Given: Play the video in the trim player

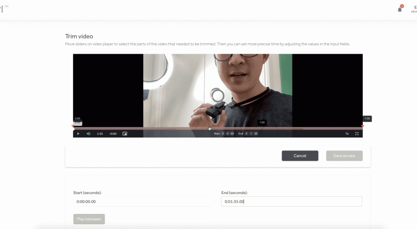Looking at the screenshot, I should (78, 134).
